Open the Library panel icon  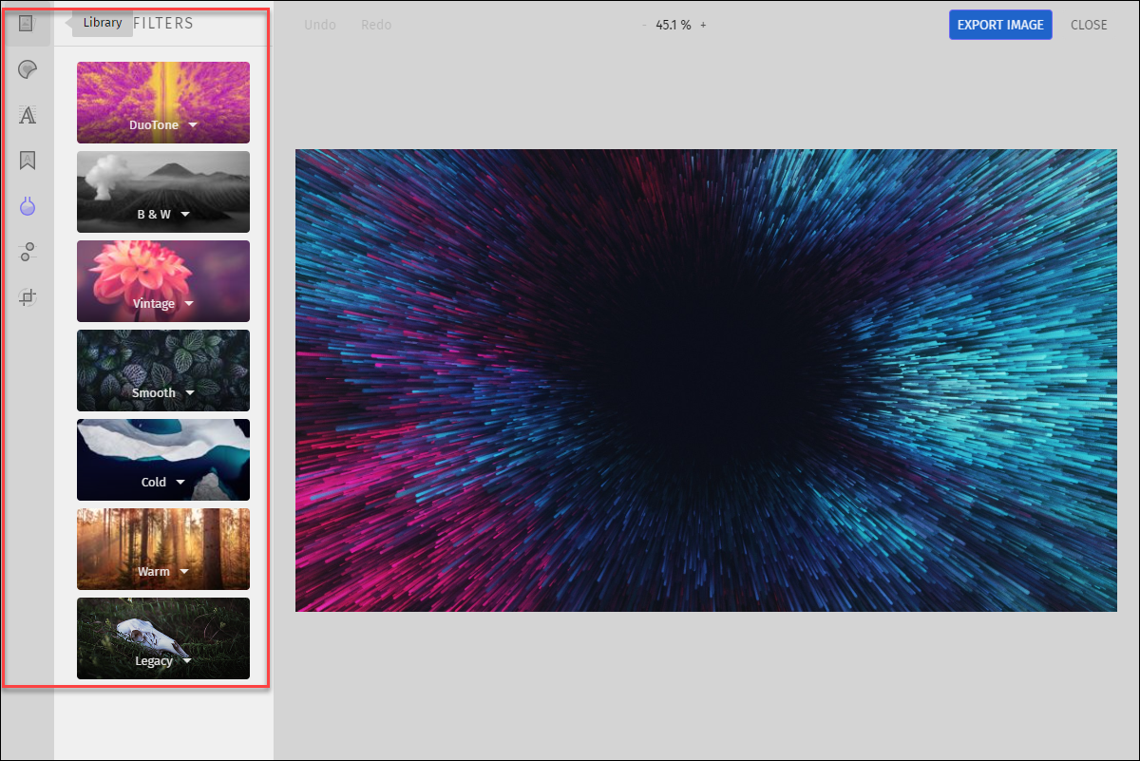coord(27,24)
